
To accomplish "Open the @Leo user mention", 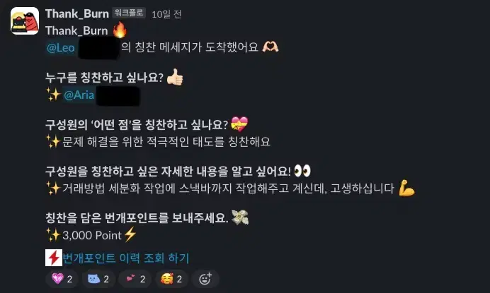I will (61, 48).
